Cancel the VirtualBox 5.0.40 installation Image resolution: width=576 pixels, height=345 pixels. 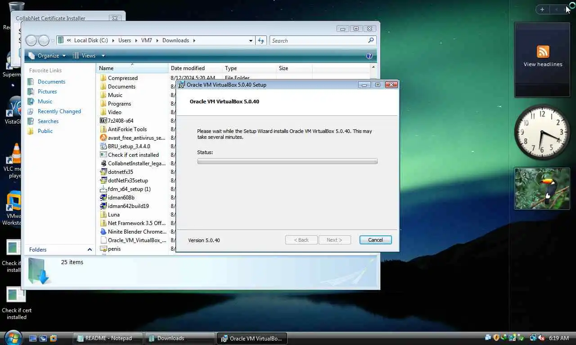click(375, 240)
